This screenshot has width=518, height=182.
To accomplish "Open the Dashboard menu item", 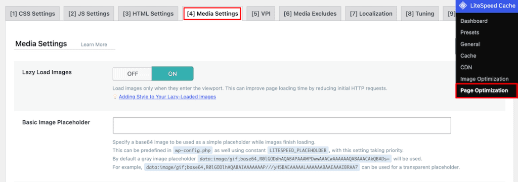I will point(473,21).
